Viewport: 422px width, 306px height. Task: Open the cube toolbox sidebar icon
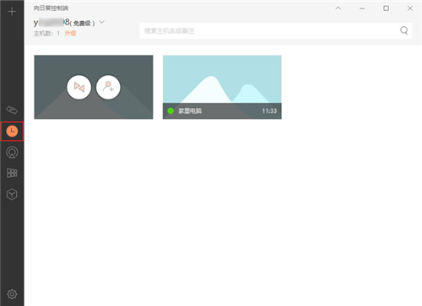coord(12,194)
